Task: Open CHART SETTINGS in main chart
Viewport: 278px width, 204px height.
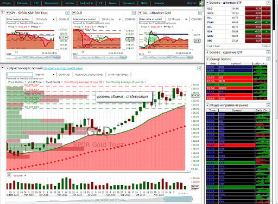Action: tap(118, 75)
